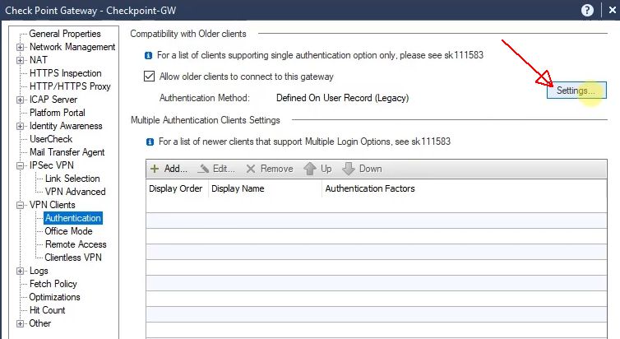This screenshot has height=339, width=620.
Task: Click the Edit pencil toolbar item
Action: pos(216,169)
